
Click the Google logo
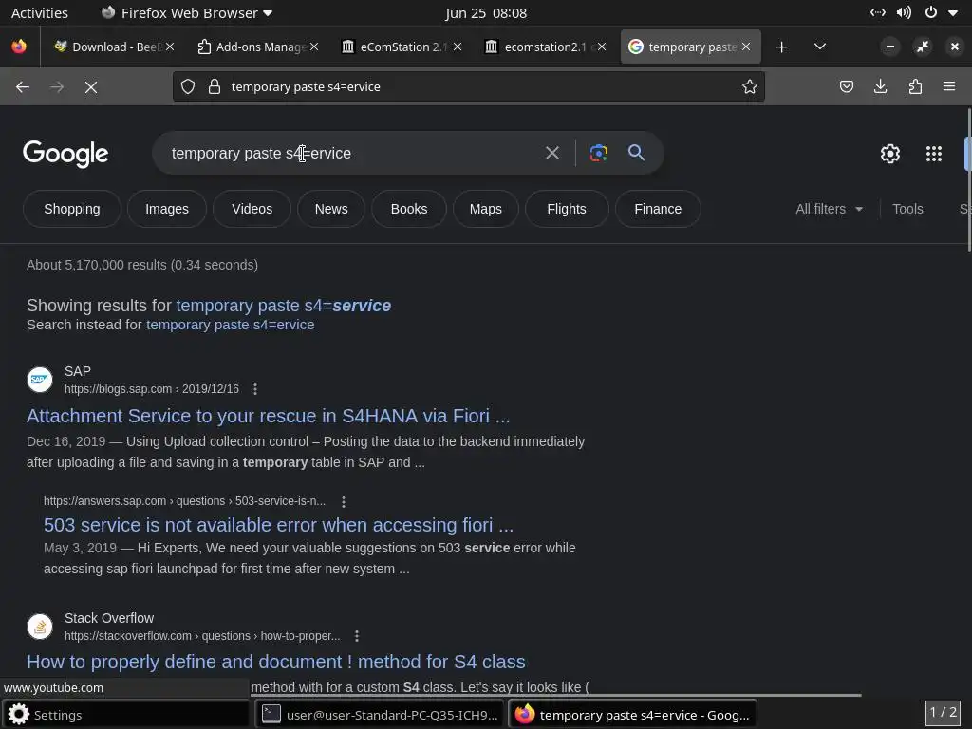tap(65, 154)
